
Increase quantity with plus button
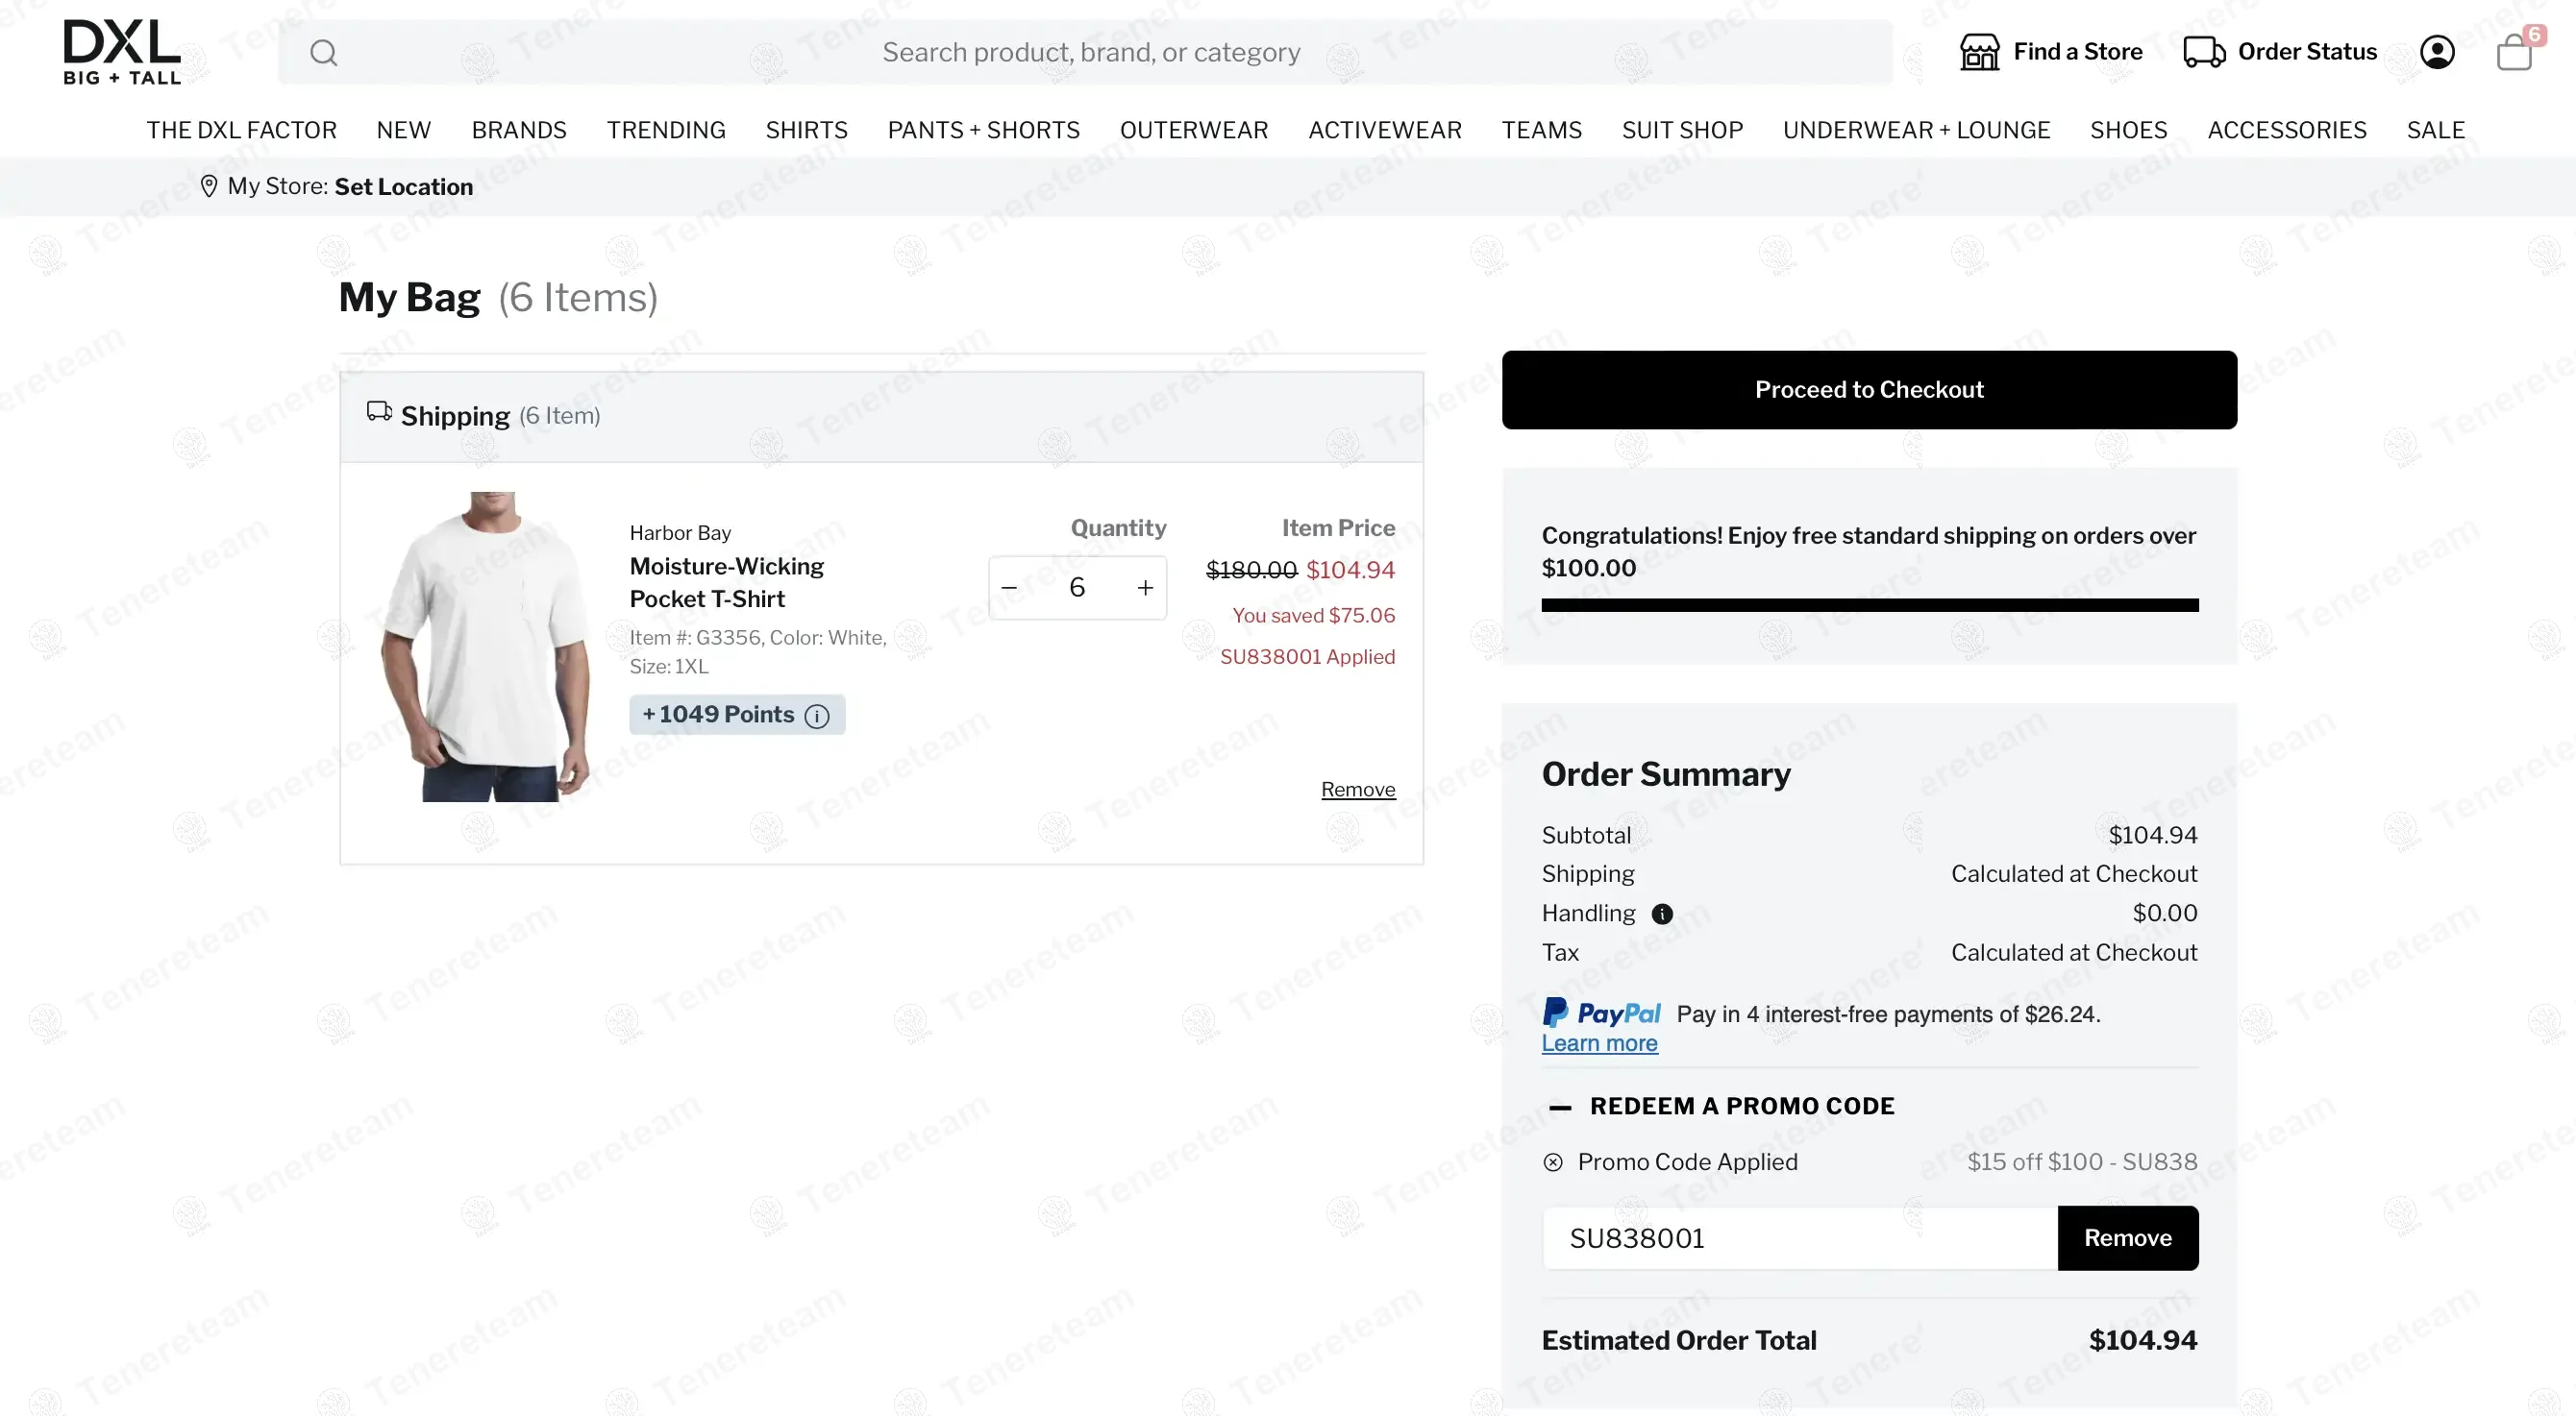1145,588
